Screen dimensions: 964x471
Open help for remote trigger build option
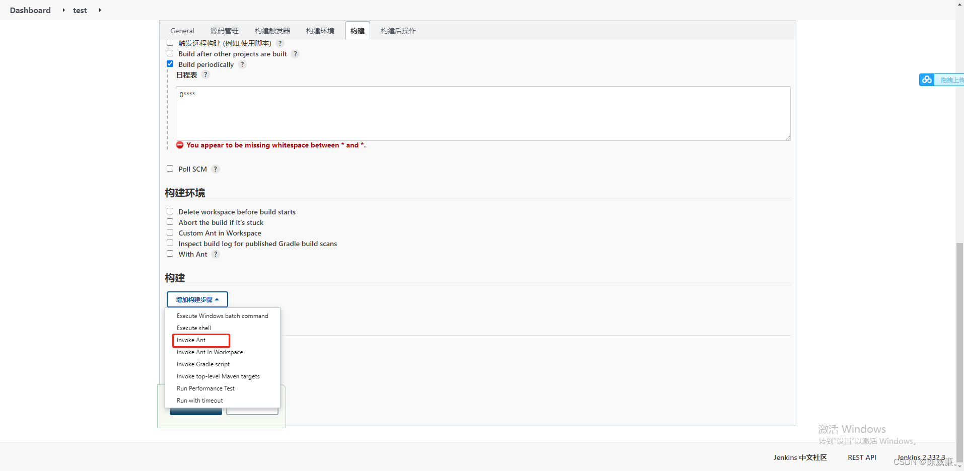coord(280,43)
